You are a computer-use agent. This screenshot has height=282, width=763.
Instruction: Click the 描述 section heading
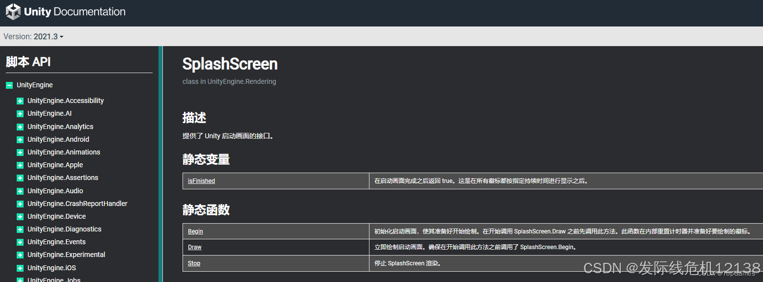[194, 118]
